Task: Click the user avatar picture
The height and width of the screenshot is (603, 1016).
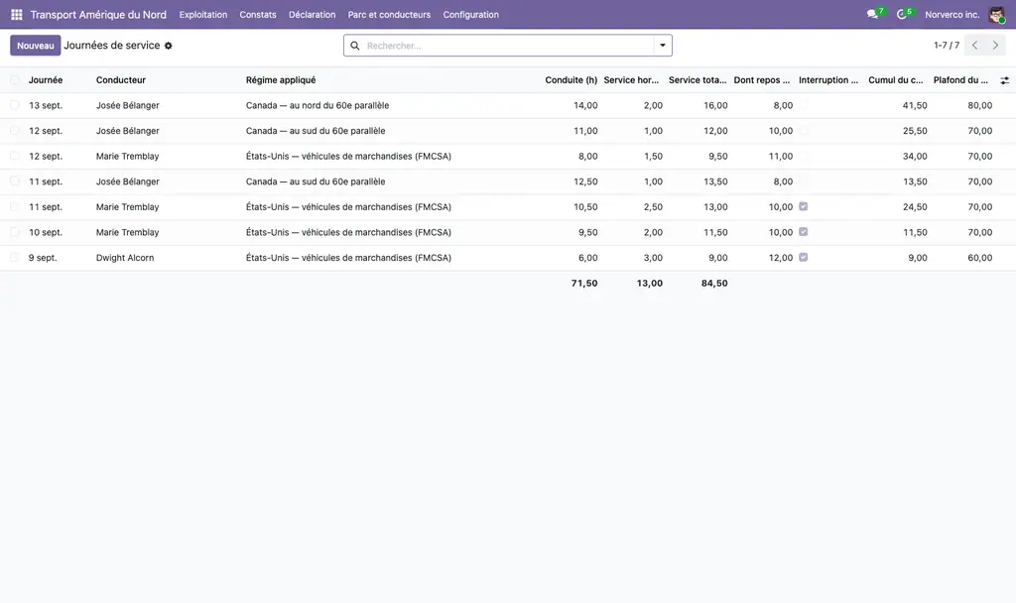Action: tap(996, 14)
